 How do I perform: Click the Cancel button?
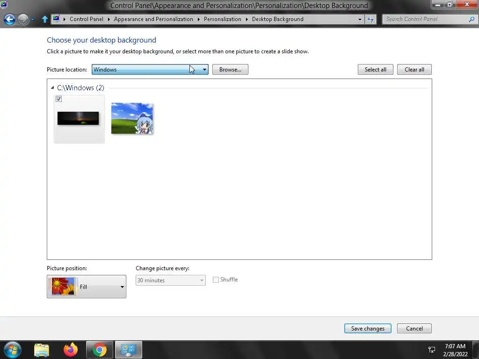[414, 329]
